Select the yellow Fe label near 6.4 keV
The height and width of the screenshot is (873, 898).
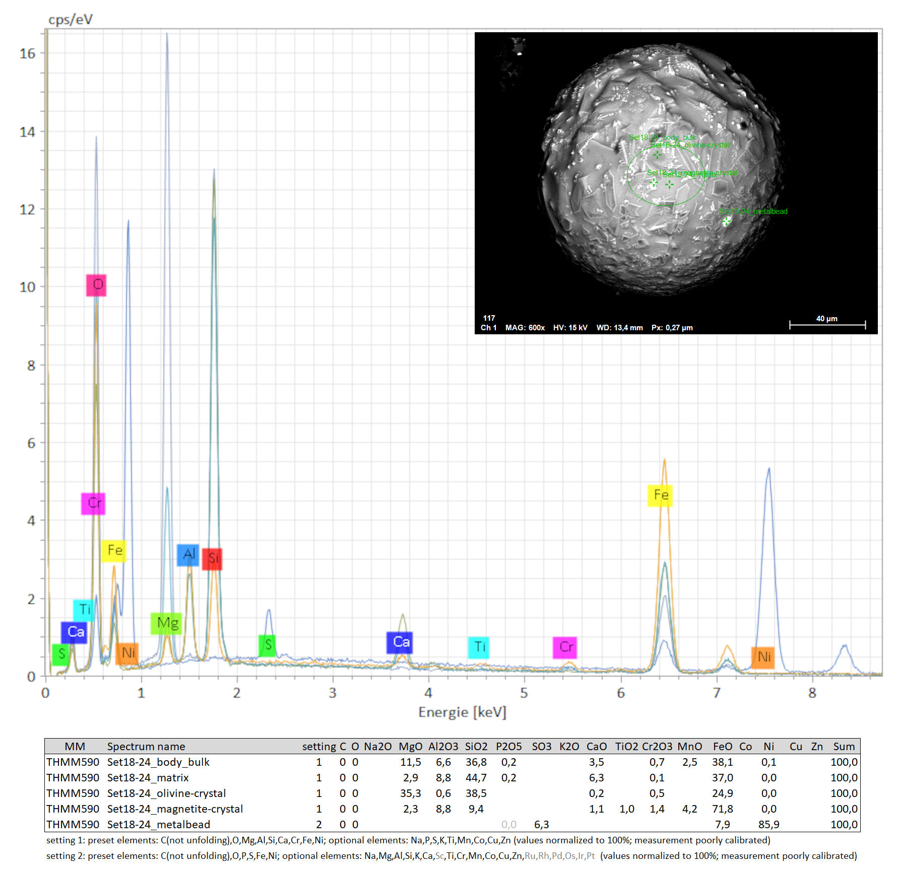click(x=660, y=495)
